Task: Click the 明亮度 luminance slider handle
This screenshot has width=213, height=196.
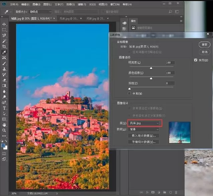Action: tap(151, 68)
